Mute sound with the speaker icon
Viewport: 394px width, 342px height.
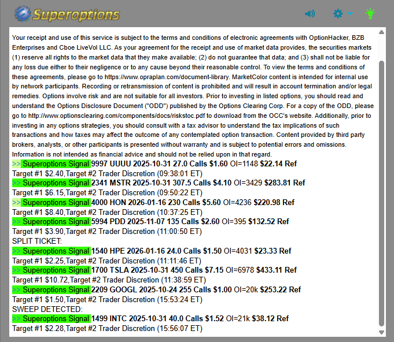pos(310,13)
